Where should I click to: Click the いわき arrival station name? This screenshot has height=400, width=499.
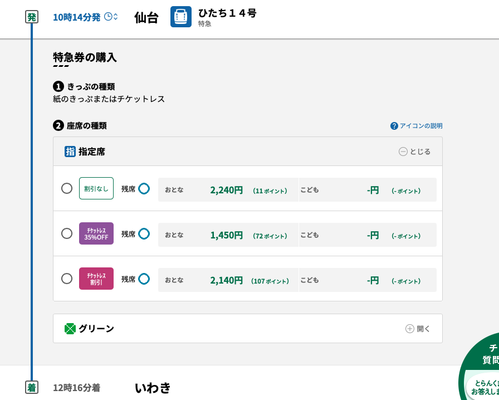click(x=153, y=388)
